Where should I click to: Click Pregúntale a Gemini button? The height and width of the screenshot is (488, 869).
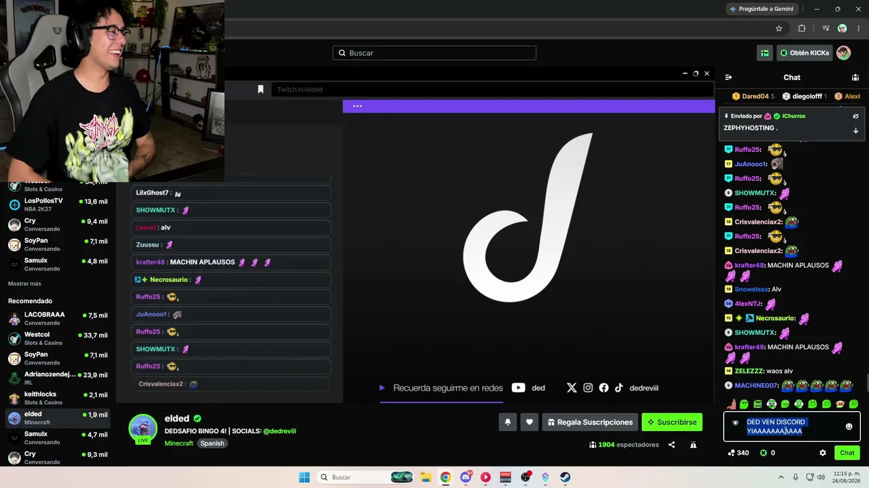(x=762, y=9)
